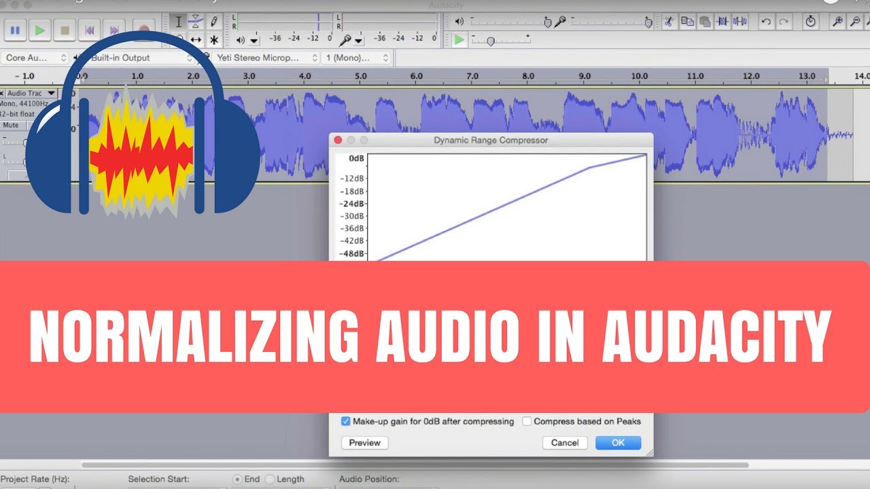This screenshot has height=489, width=870.
Task: Click the horizontal scrollbar below tracks
Action: click(x=415, y=465)
